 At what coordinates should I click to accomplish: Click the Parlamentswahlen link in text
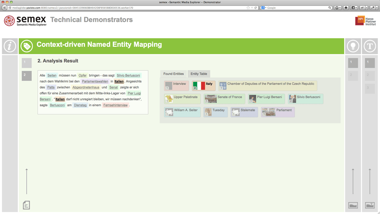95,81
